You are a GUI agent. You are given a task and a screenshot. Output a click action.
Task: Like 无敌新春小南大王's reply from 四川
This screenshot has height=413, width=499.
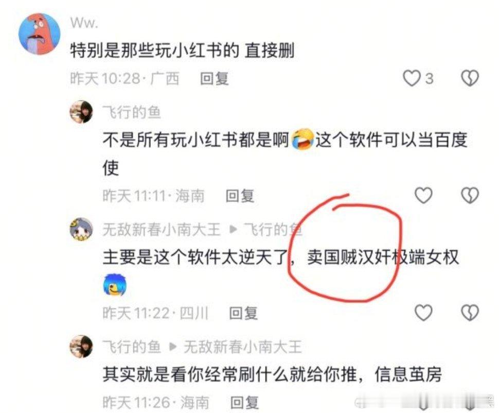click(x=423, y=312)
